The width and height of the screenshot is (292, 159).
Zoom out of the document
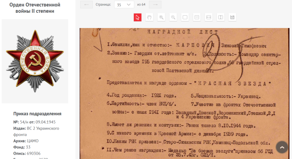click(173, 17)
